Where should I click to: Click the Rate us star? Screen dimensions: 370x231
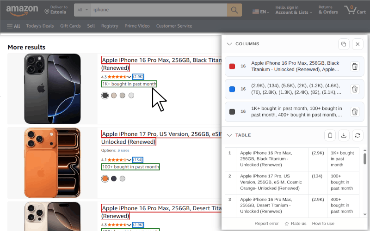click(287, 224)
